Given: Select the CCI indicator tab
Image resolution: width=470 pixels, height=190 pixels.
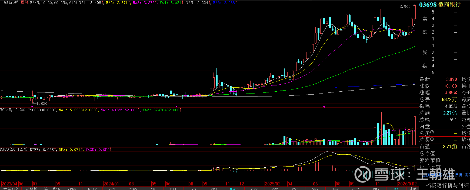Looking at the screenshot, I should pos(112,189).
